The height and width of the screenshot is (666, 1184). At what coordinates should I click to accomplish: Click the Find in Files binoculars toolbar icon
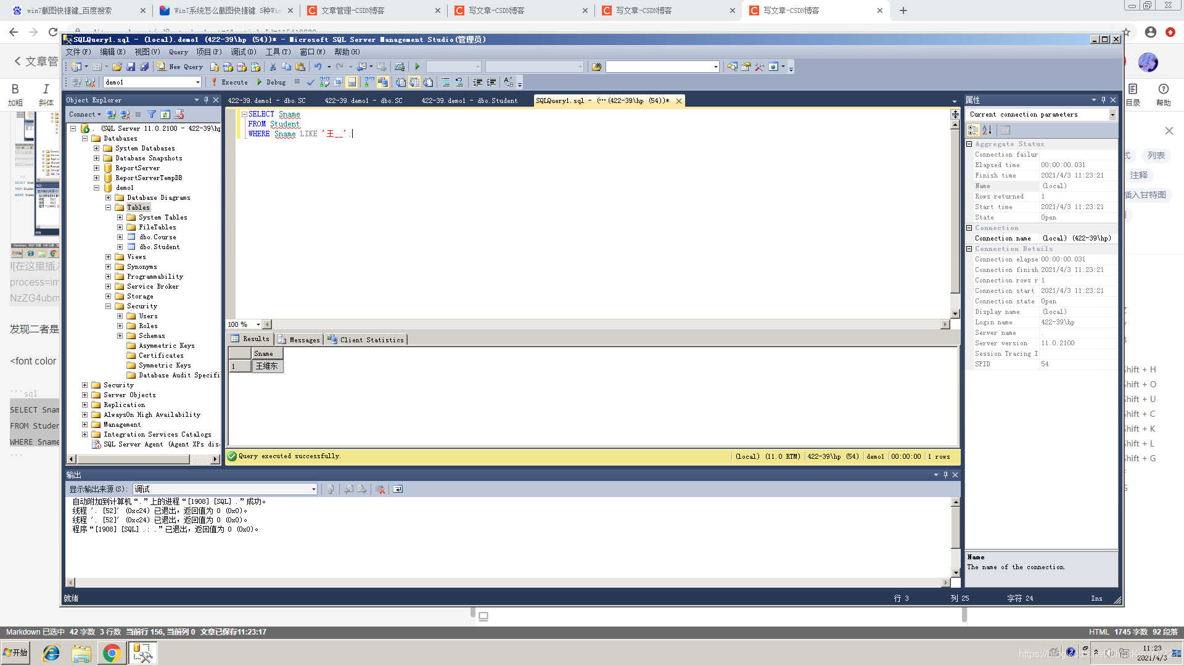point(596,67)
